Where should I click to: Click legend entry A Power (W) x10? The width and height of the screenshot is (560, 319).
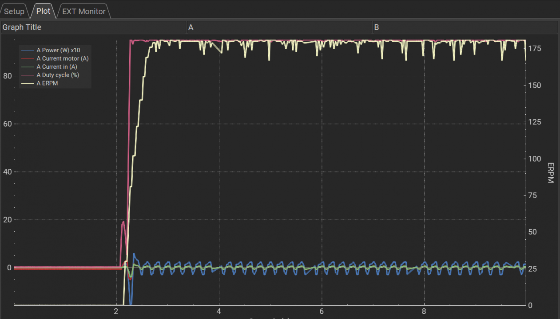pyautogui.click(x=51, y=50)
